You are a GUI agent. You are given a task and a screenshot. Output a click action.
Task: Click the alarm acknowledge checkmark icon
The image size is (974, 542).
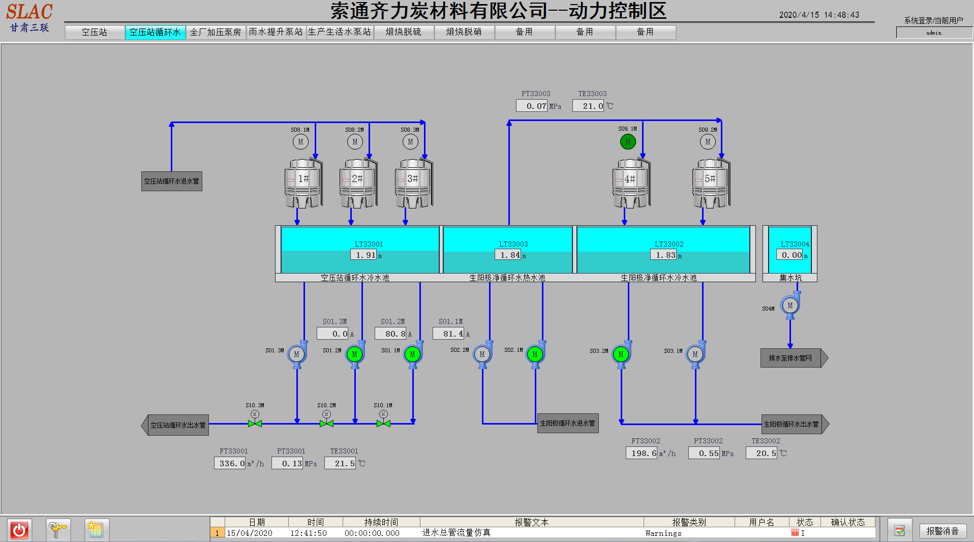900,531
